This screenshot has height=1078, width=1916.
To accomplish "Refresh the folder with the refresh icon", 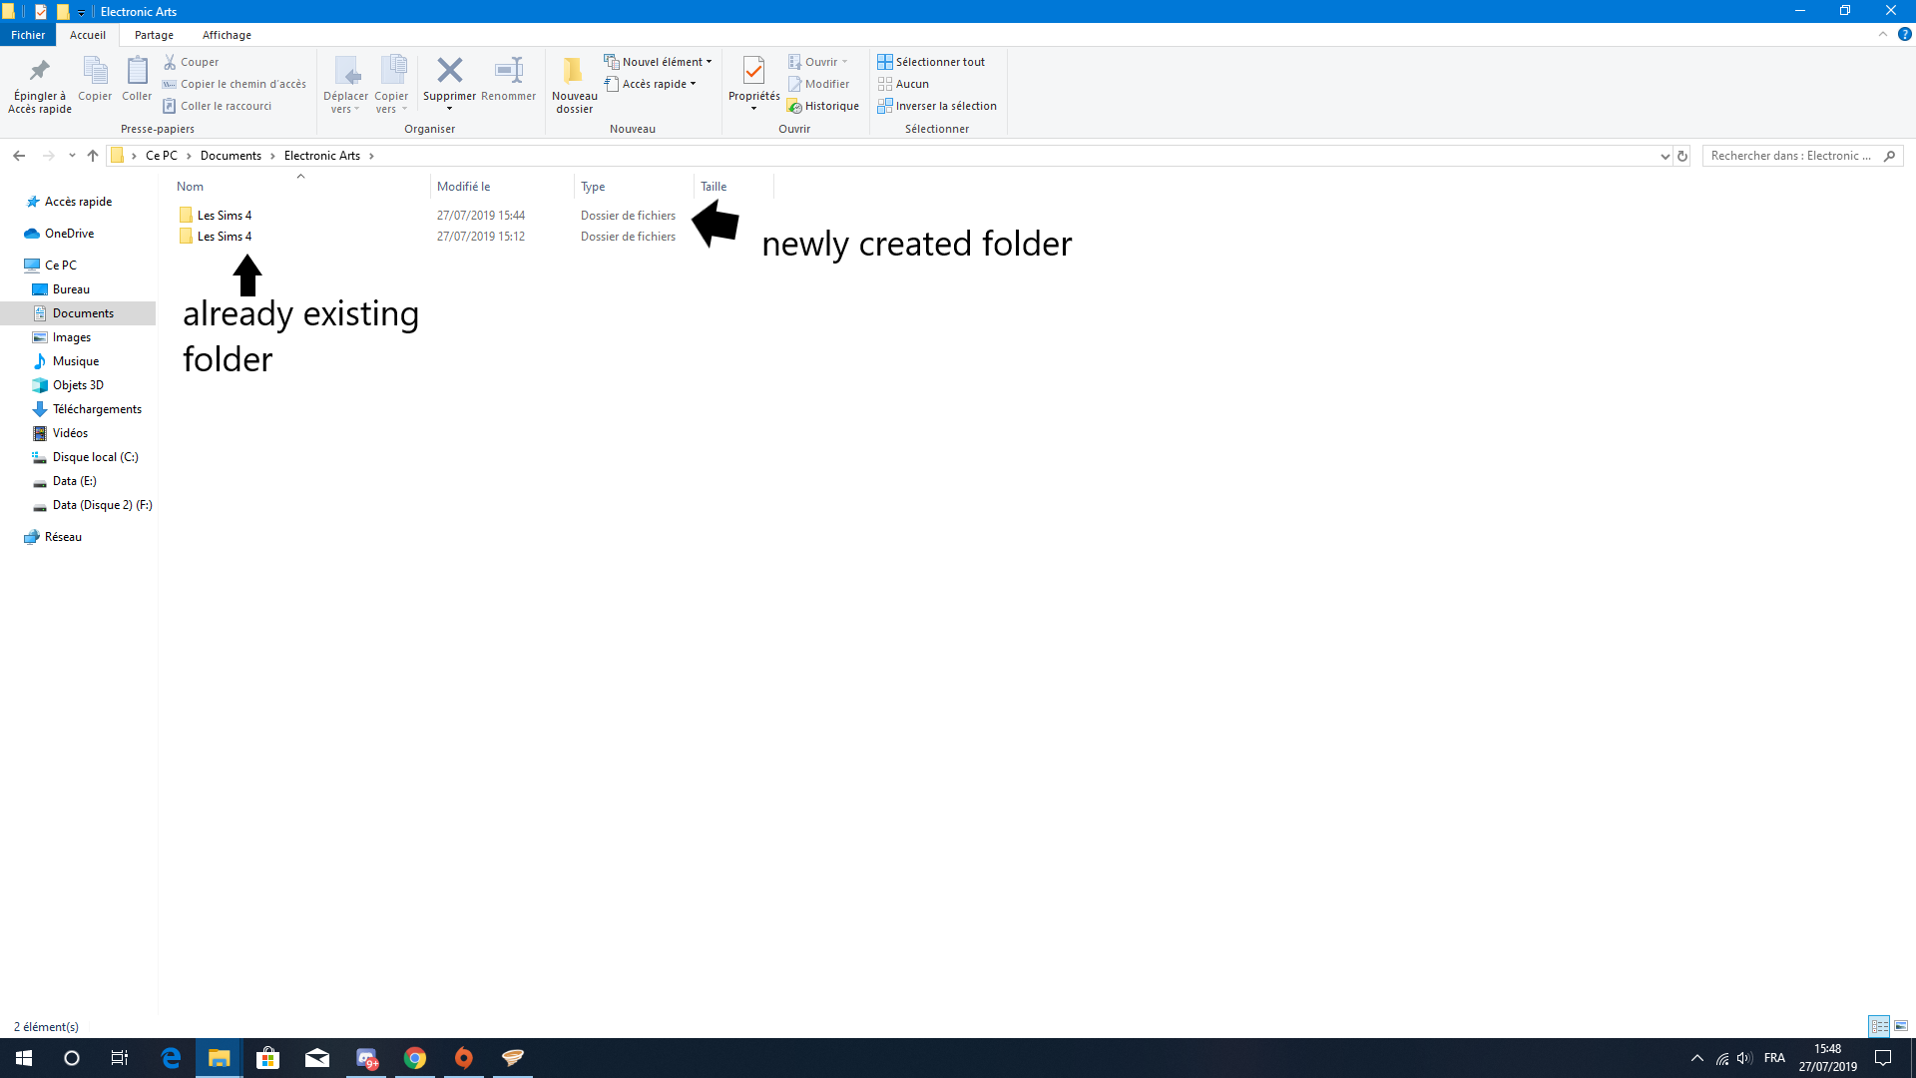I will 1682,156.
